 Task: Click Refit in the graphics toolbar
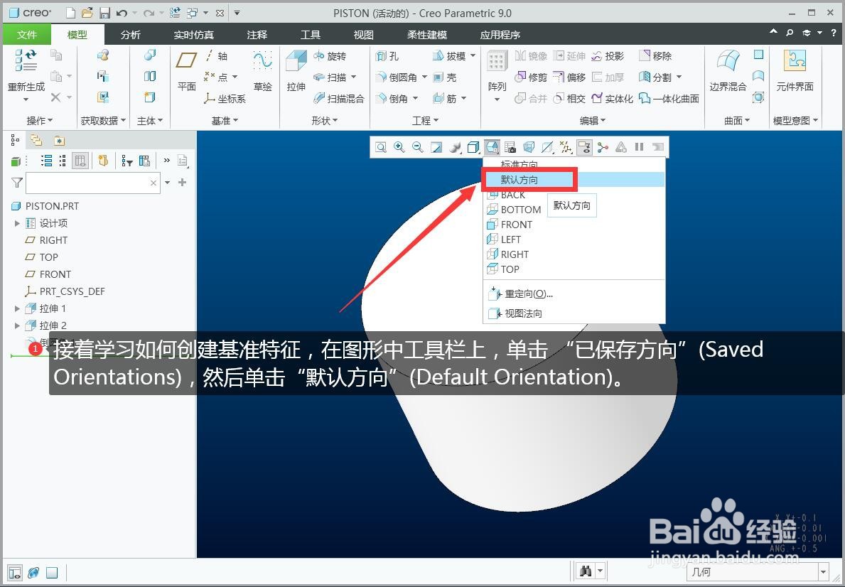coord(381,147)
